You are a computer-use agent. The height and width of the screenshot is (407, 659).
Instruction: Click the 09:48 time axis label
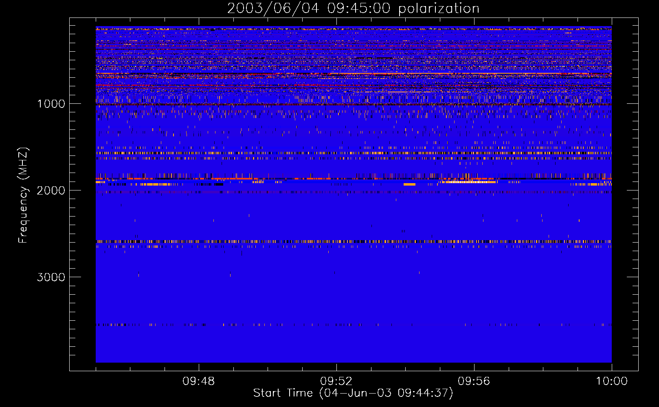[x=198, y=381]
